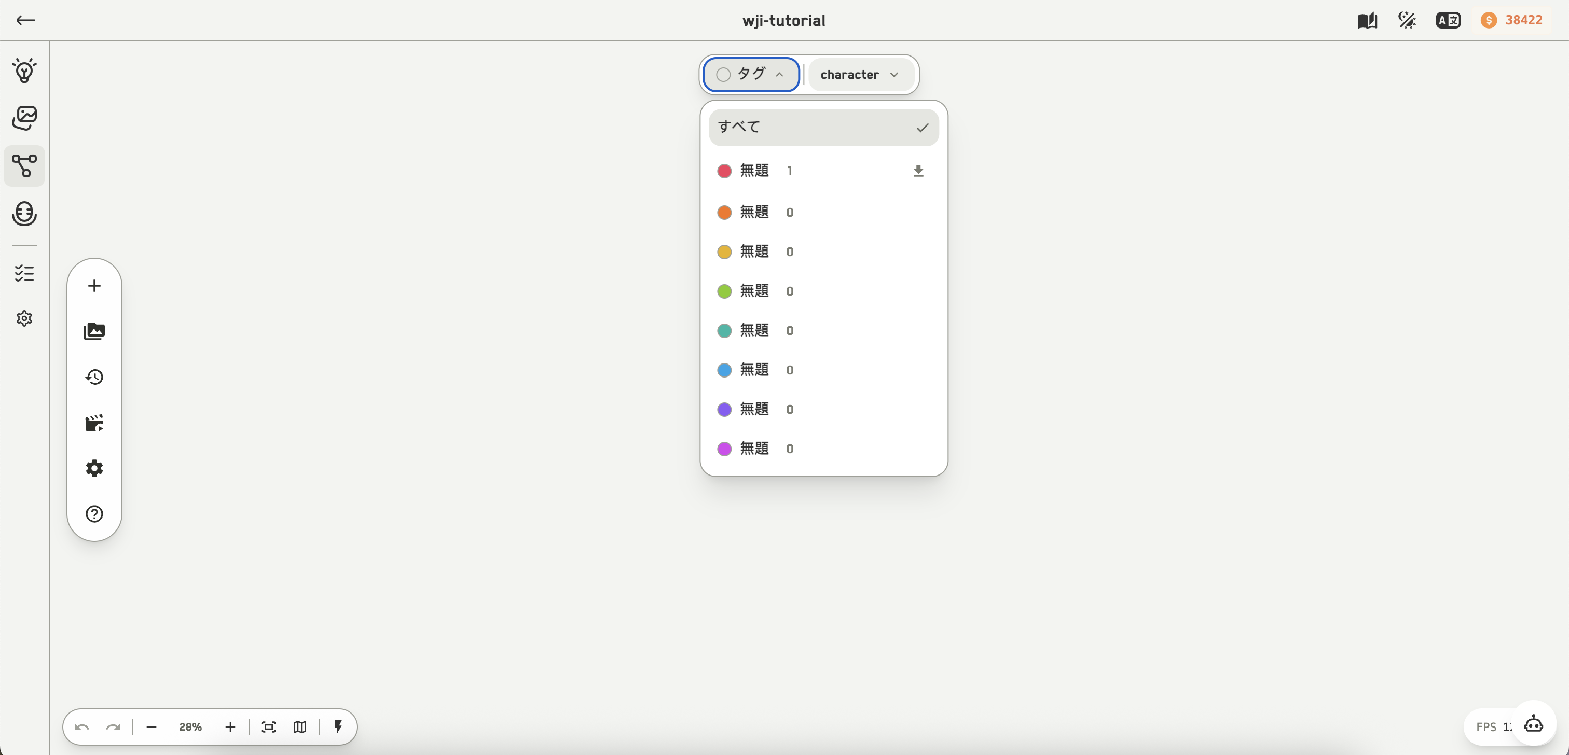This screenshot has width=1569, height=755.
Task: Zoom out with the minus button
Action: pos(152,727)
